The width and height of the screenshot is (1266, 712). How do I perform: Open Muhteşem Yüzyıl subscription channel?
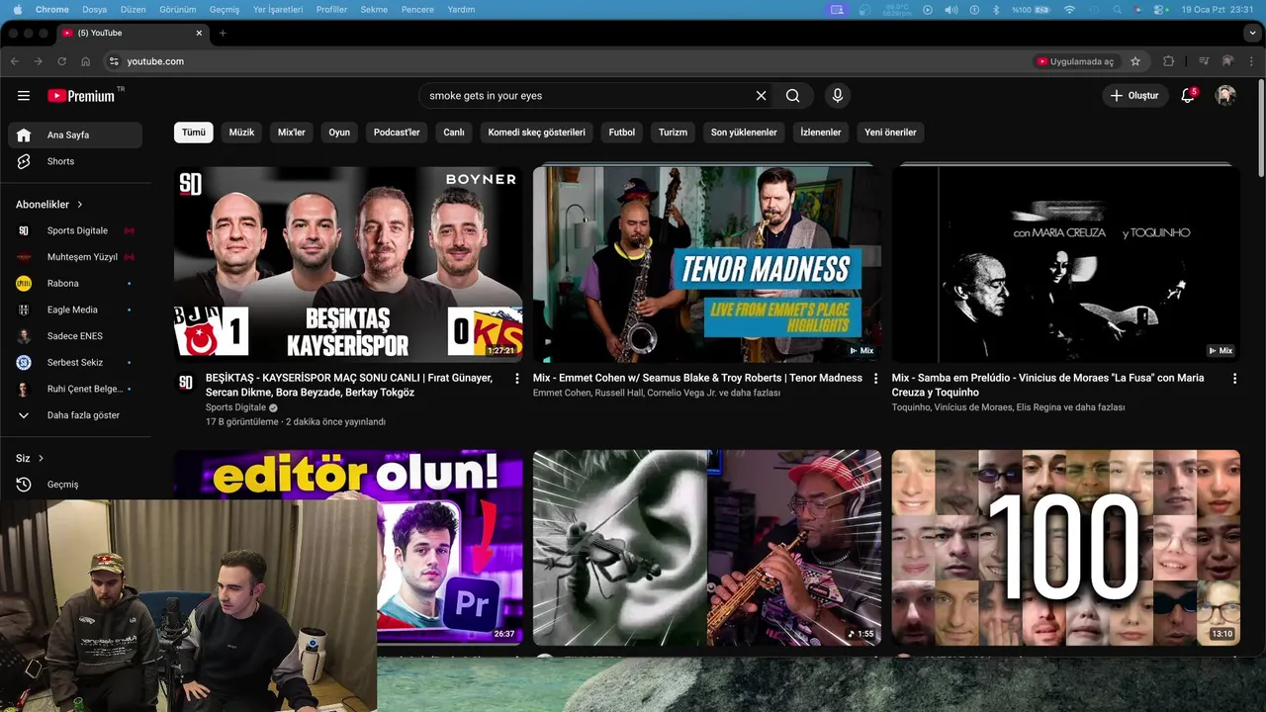tap(75, 257)
